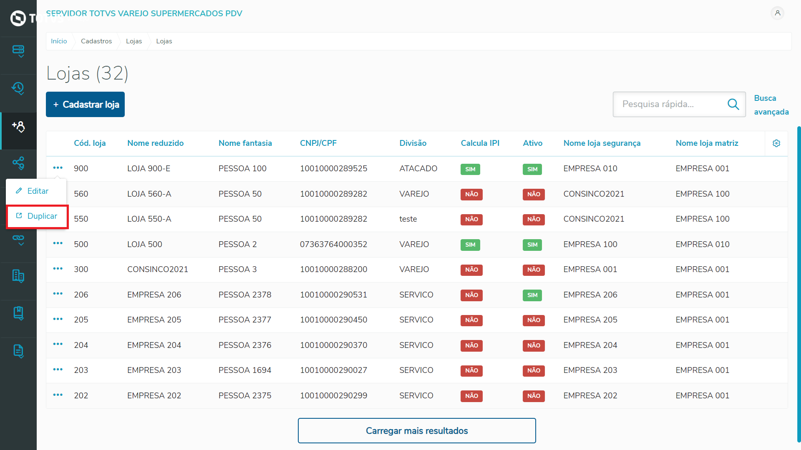Click Carregar mais resultados button
Screen dimensions: 801x450
click(416, 430)
